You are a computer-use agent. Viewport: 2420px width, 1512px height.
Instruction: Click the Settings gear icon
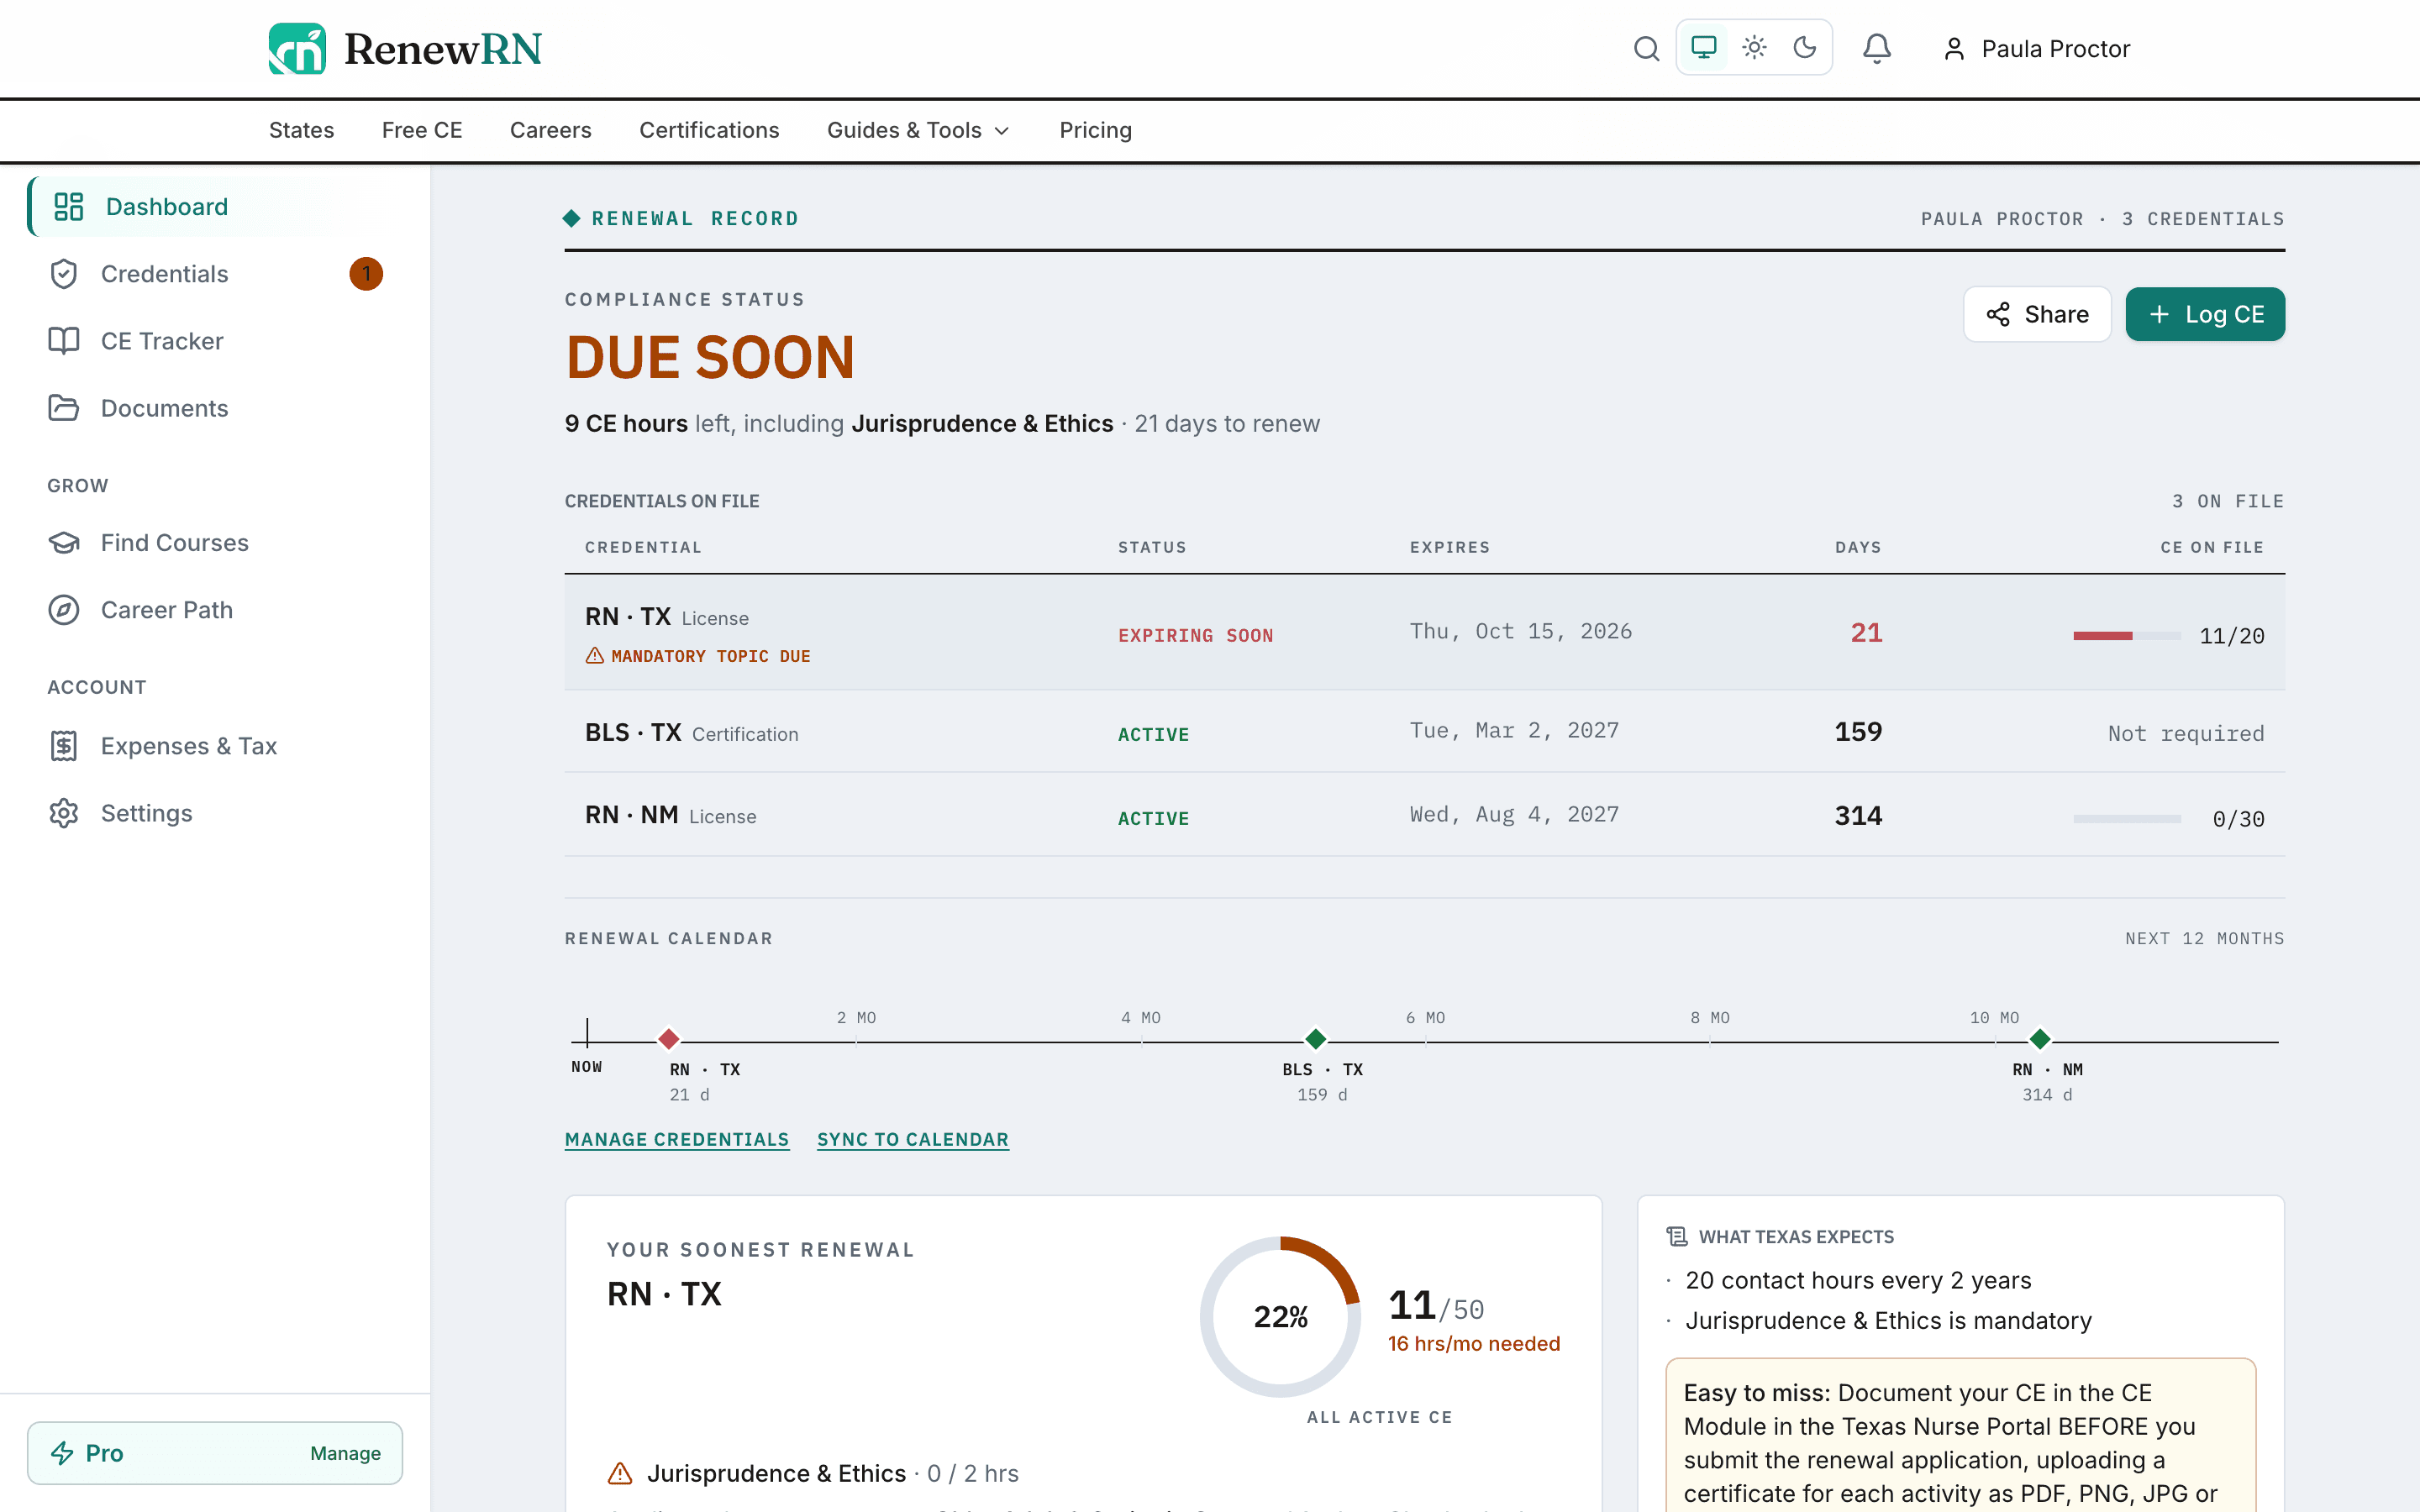pos(64,813)
